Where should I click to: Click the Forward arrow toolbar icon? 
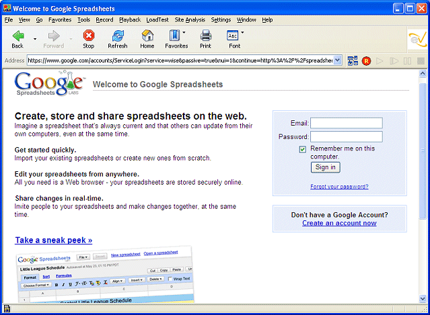click(54, 36)
